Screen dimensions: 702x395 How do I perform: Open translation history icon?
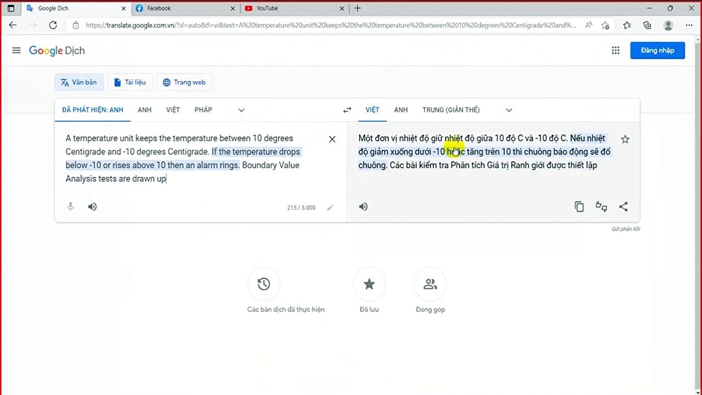pos(264,284)
